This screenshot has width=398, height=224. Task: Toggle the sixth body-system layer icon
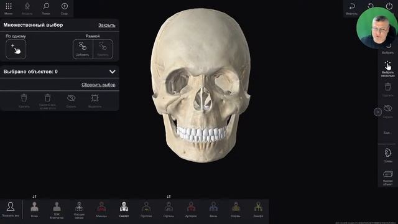coord(146,210)
